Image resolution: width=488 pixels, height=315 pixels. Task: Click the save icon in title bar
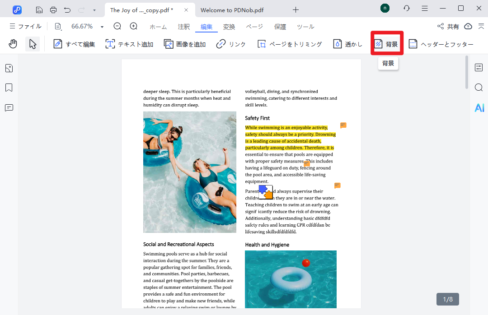coord(39,9)
